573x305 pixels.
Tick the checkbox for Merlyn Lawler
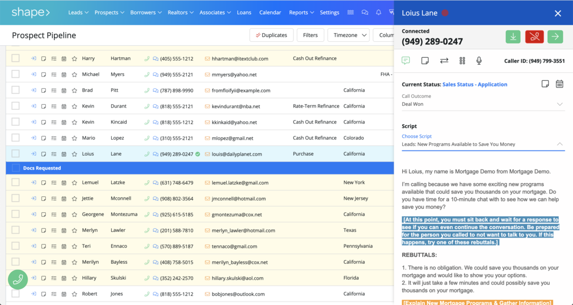click(x=15, y=230)
